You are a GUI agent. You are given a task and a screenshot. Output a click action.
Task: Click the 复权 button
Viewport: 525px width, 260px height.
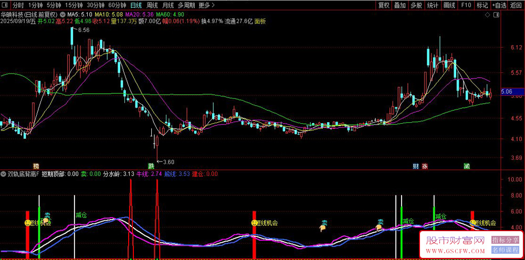[384, 5]
